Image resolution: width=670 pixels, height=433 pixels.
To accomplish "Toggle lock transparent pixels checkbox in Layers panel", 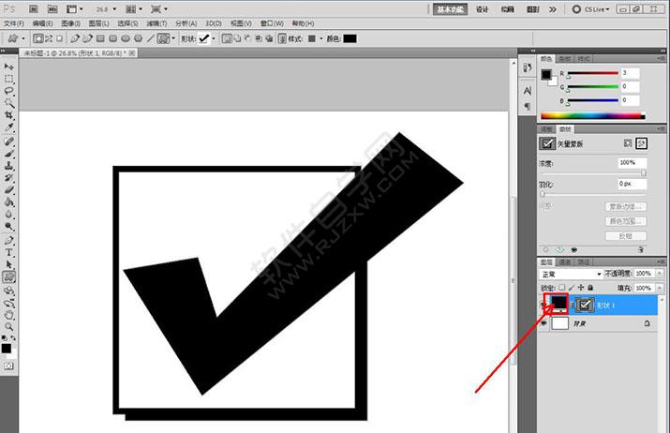I will [563, 287].
